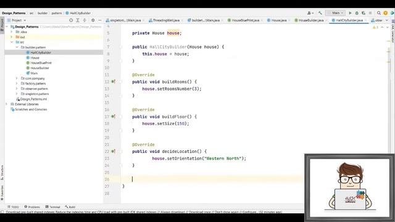Click override gutter icon at line 22
395x222 pixels.
click(x=114, y=151)
